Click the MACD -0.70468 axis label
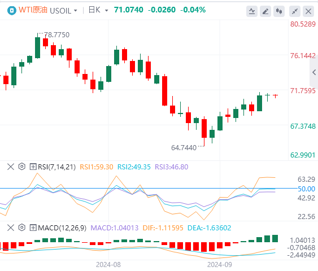This screenshot has height=271, width=318. [301, 247]
